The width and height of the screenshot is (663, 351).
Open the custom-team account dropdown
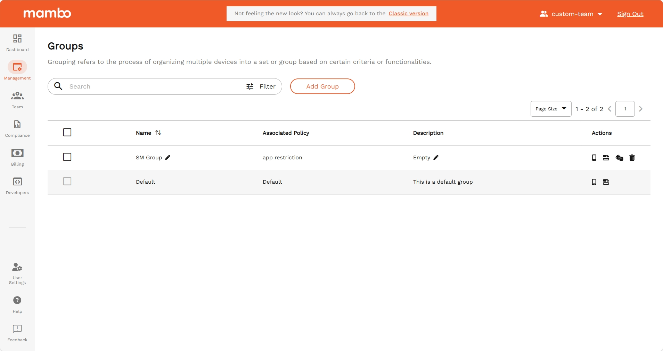pyautogui.click(x=571, y=14)
